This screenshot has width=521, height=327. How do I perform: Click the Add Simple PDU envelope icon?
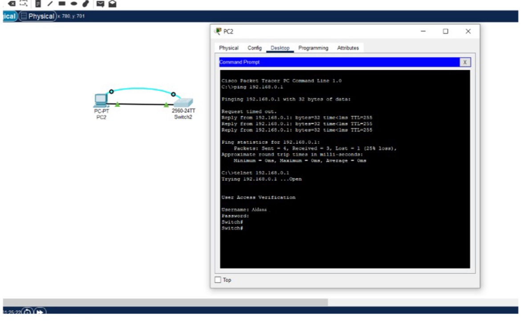100,4
